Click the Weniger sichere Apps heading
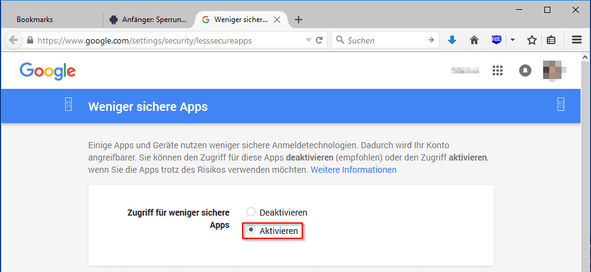 [x=147, y=107]
